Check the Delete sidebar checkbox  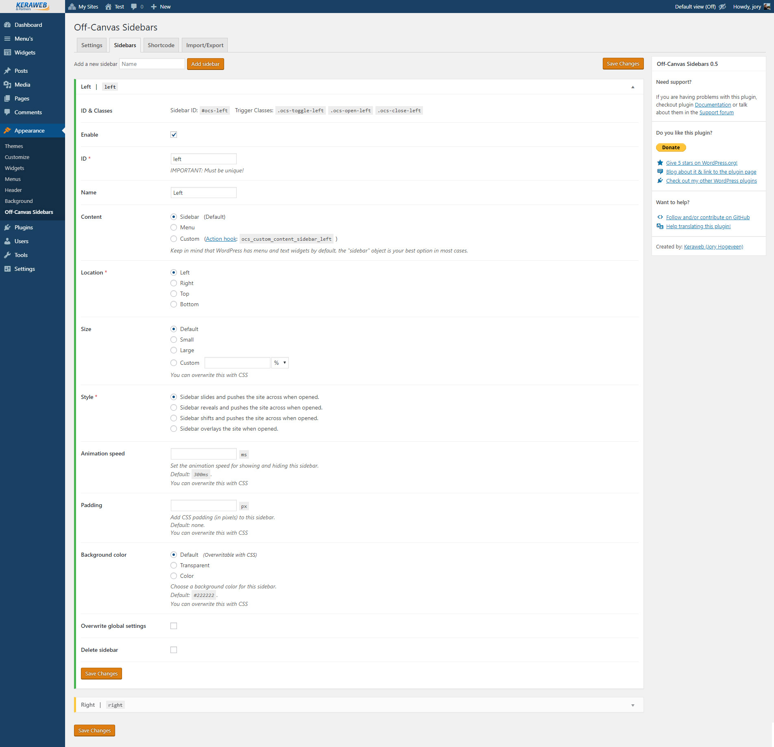(174, 650)
